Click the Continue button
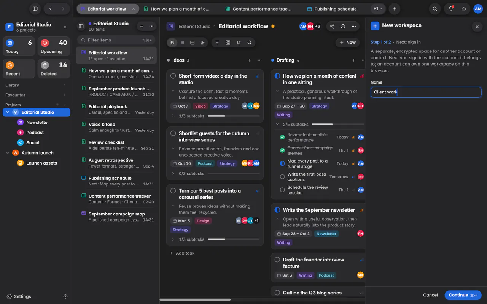This screenshot has height=304, width=487. click(463, 295)
